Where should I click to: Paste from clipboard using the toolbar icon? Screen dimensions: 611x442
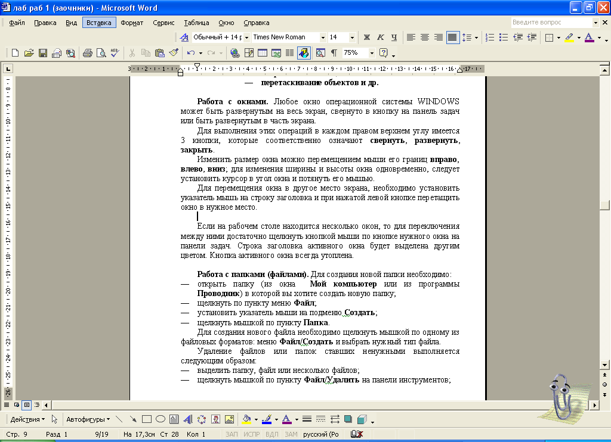(x=160, y=53)
